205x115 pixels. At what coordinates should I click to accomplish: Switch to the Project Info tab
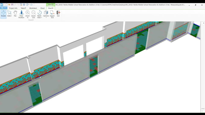13,8
